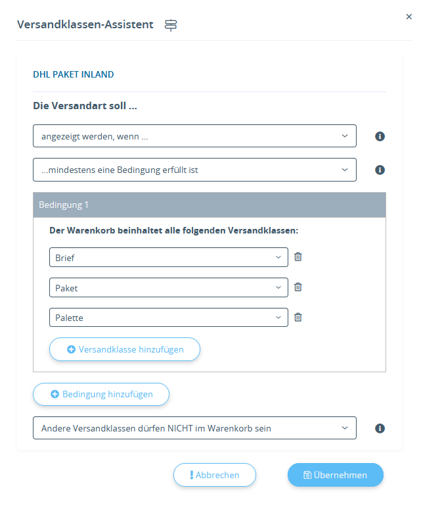This screenshot has height=515, width=421.
Task: Click 'Versandklasse hinzufügen' button
Action: click(x=125, y=349)
